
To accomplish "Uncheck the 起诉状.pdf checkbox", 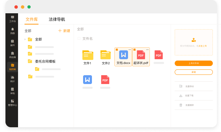I will point(135,50).
